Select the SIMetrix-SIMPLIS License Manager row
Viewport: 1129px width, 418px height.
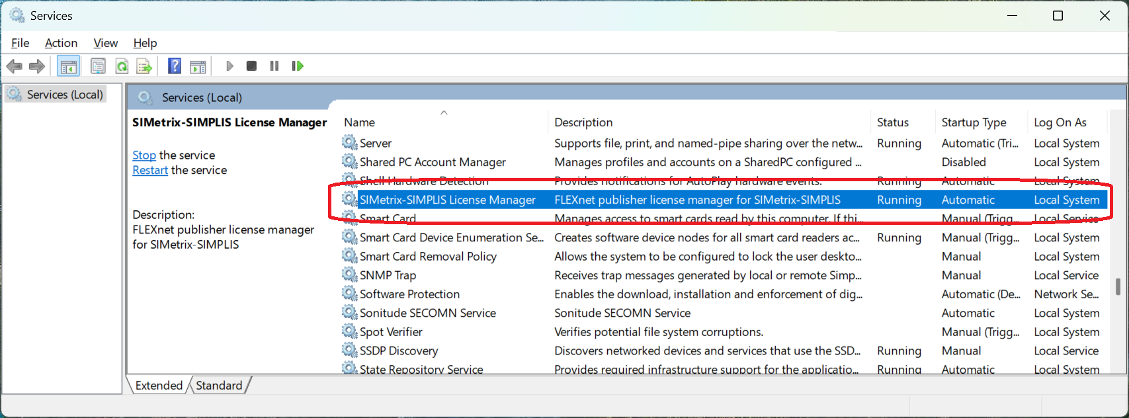click(724, 200)
